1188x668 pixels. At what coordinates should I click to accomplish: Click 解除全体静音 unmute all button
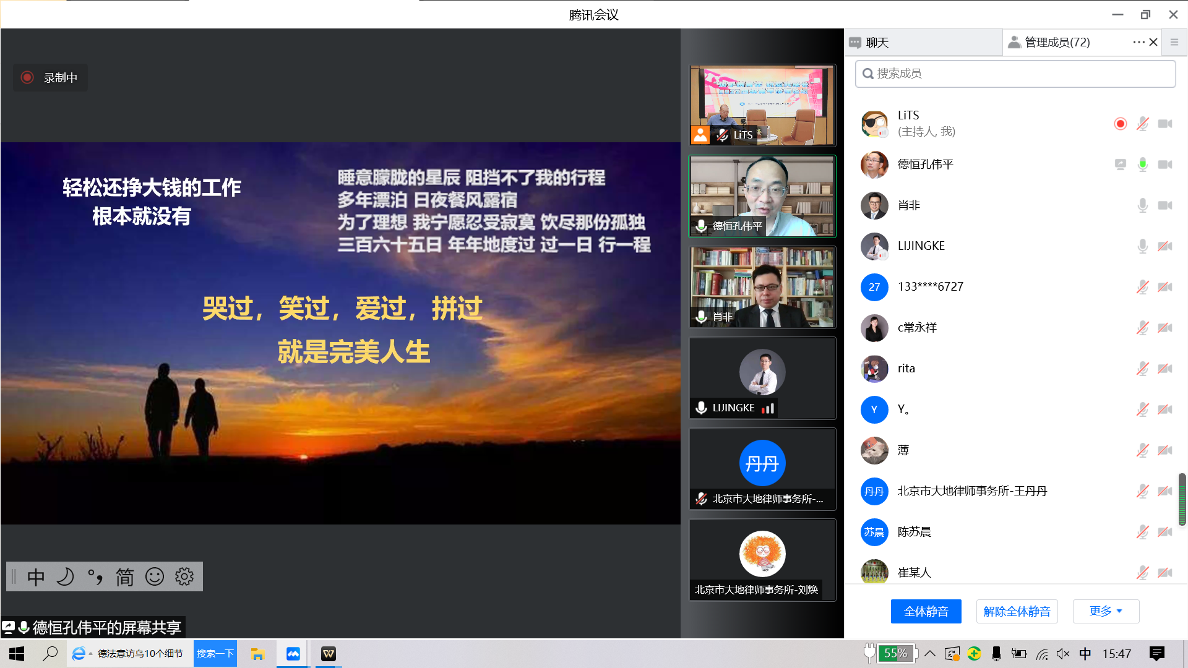pyautogui.click(x=1017, y=611)
